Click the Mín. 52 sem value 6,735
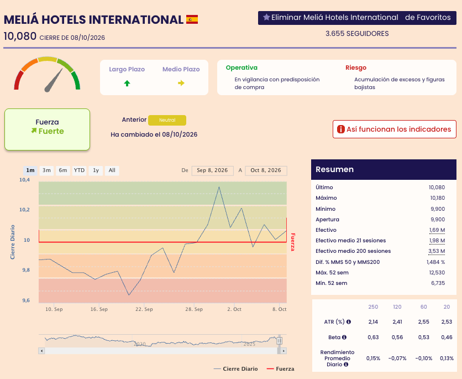 [x=438, y=283]
